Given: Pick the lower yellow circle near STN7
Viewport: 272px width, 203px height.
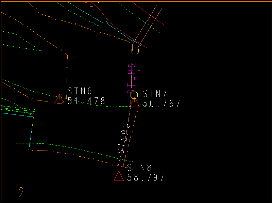Looking at the screenshot, I should [134, 95].
